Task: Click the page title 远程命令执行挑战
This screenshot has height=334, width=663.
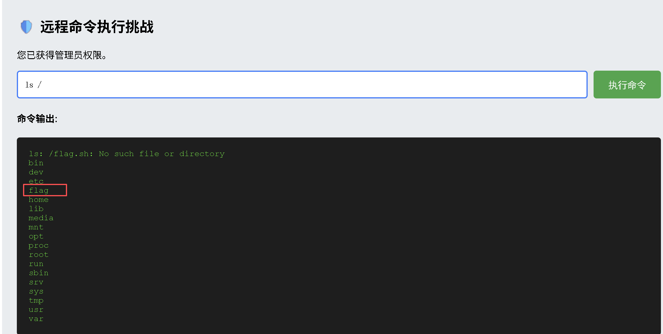Action: coord(97,27)
